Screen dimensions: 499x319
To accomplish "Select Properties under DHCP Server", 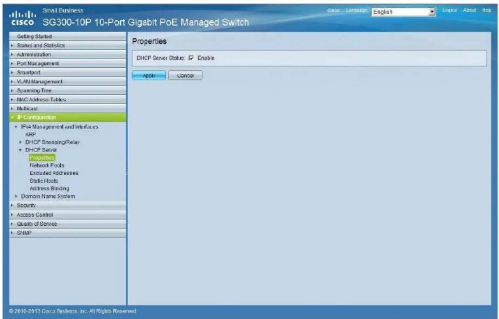I will [42, 158].
